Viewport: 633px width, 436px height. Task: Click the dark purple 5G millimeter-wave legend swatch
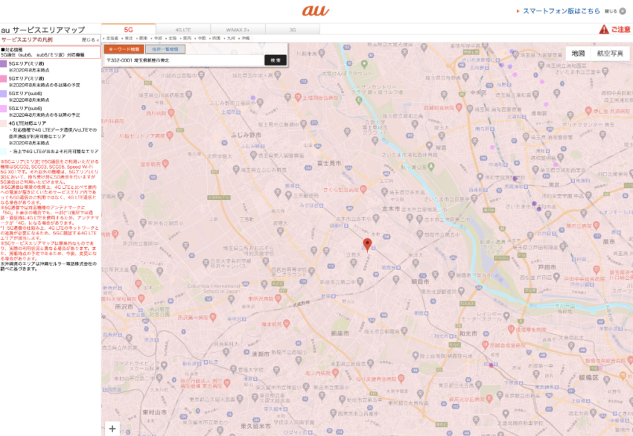(4, 65)
